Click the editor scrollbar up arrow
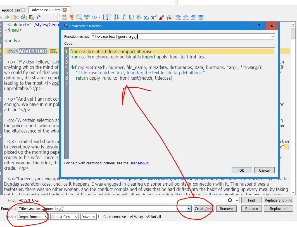 [293, 24]
